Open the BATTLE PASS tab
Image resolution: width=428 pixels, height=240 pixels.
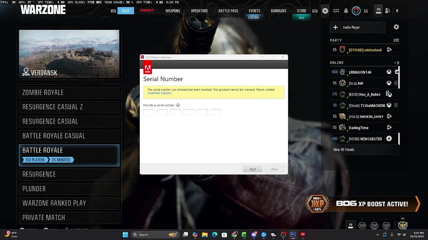point(228,11)
